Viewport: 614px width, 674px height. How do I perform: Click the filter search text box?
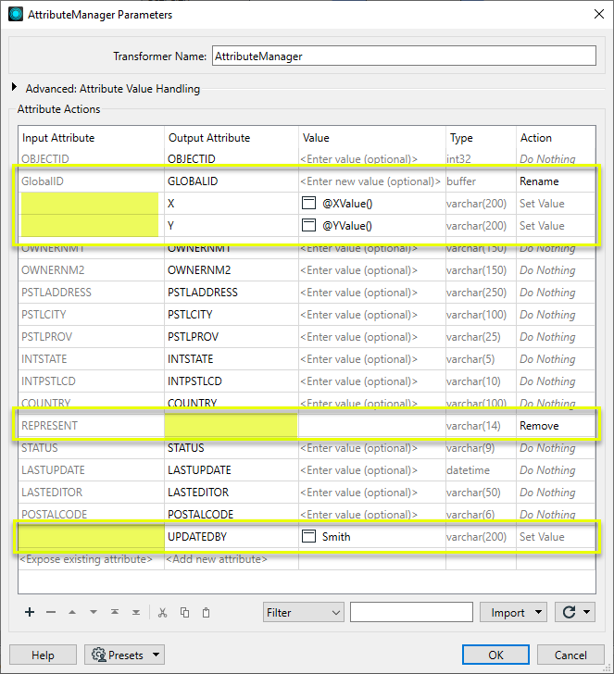(x=411, y=612)
